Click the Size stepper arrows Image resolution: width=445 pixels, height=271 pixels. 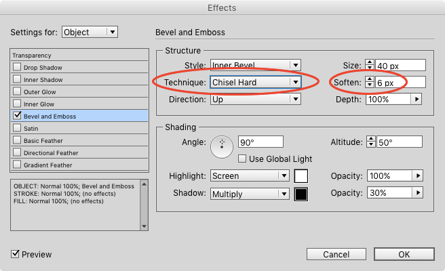coord(370,65)
